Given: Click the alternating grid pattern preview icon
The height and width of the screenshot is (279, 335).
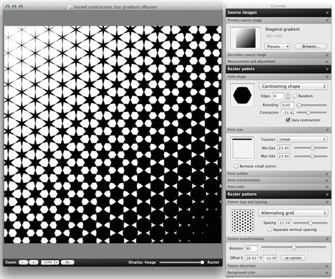Looking at the screenshot, I should coord(243,220).
